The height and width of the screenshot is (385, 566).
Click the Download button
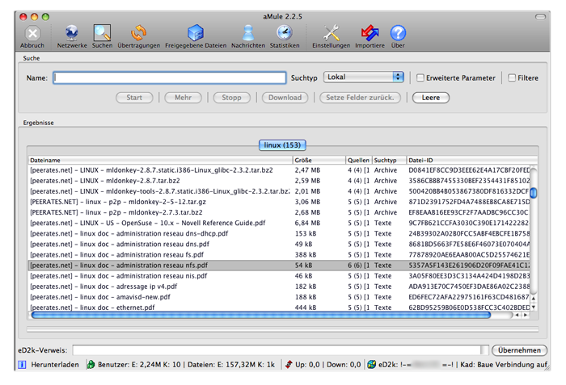coord(285,98)
